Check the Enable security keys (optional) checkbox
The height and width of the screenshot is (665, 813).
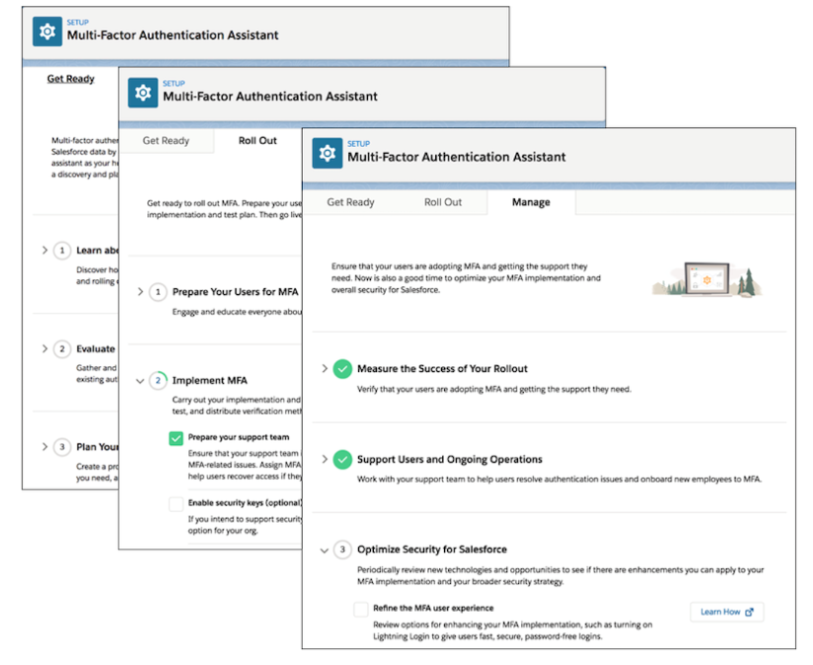(176, 504)
